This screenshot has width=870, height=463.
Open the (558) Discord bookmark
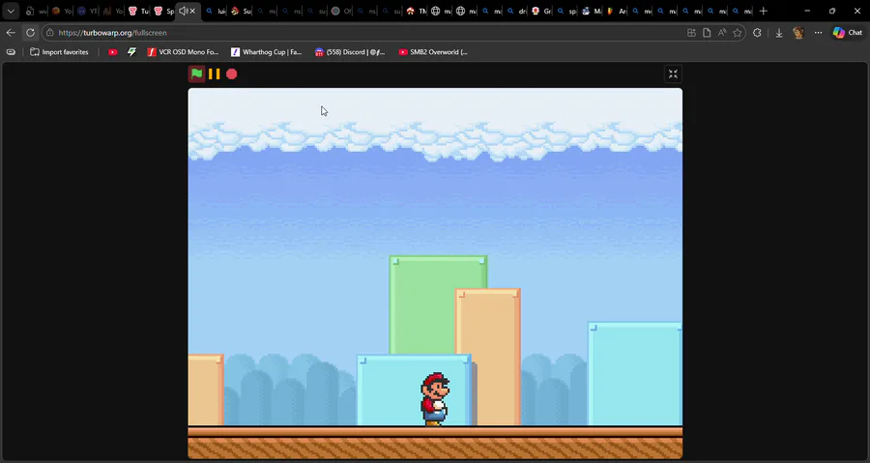point(350,52)
